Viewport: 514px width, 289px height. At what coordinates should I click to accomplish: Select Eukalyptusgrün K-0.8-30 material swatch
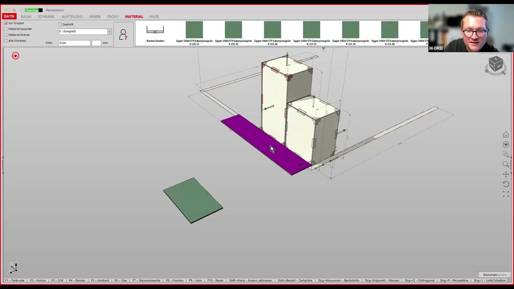(233, 30)
